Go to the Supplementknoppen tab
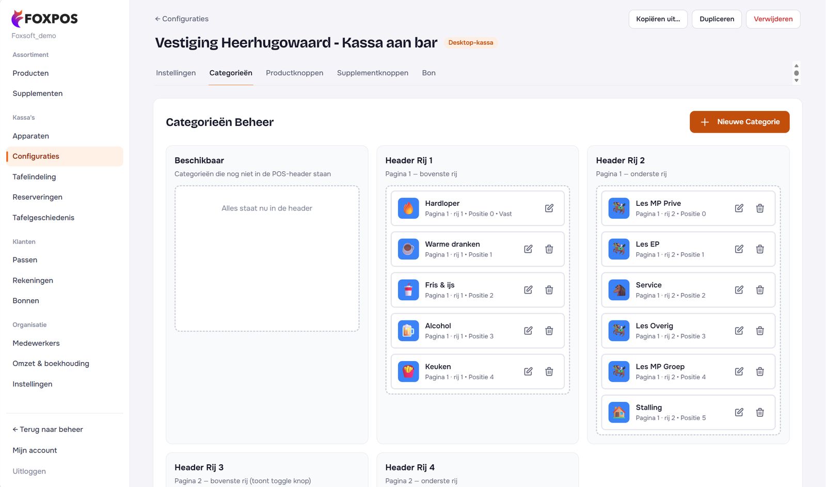The height and width of the screenshot is (487, 826). pyautogui.click(x=373, y=73)
